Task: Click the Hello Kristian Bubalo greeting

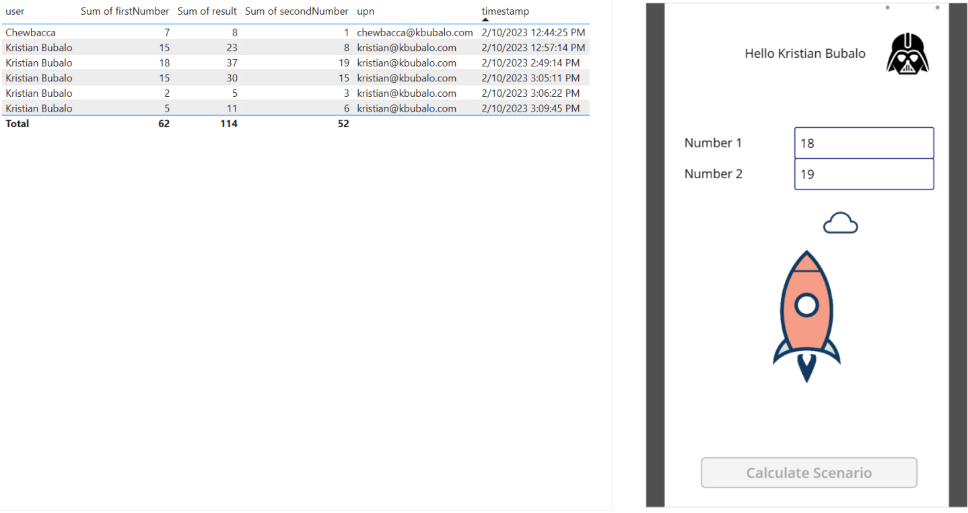Action: point(805,54)
